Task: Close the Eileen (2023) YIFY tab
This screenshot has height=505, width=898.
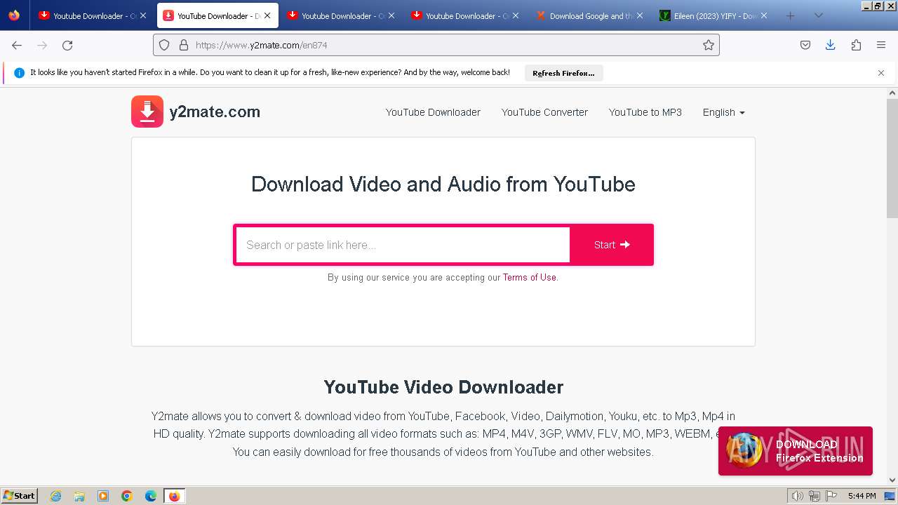Action: tap(764, 15)
